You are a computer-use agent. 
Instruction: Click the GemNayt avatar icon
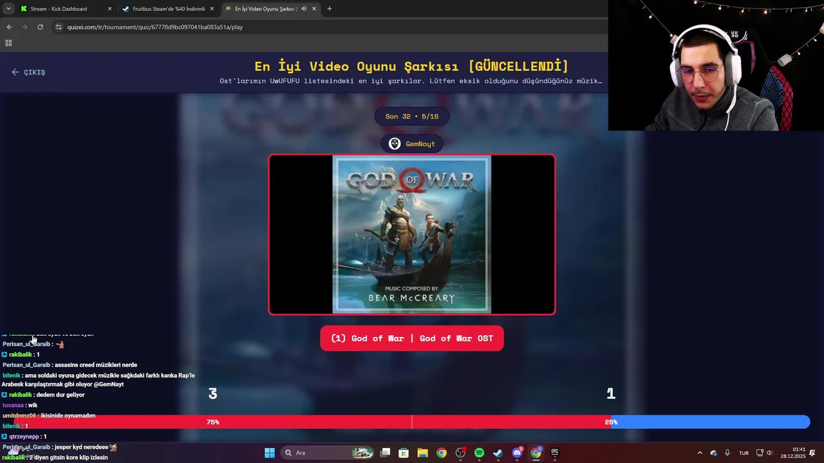(395, 144)
